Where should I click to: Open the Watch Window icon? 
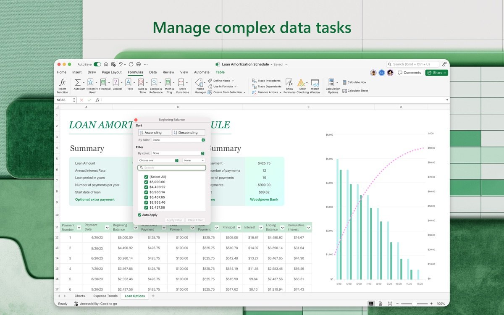coord(315,83)
